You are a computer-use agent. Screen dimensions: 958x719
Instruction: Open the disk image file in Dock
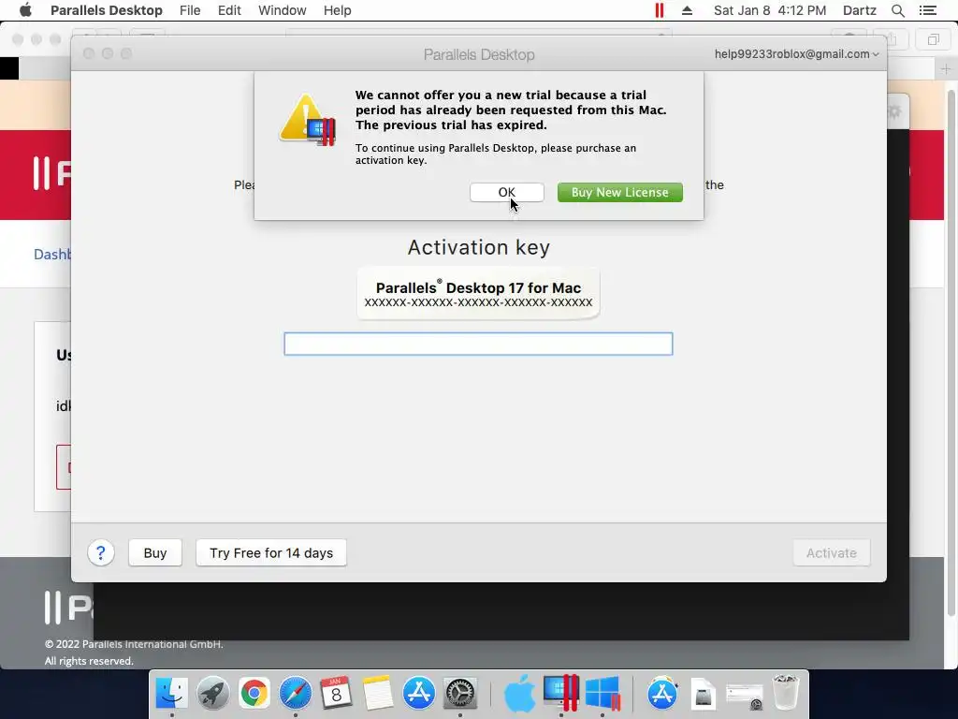(x=704, y=694)
